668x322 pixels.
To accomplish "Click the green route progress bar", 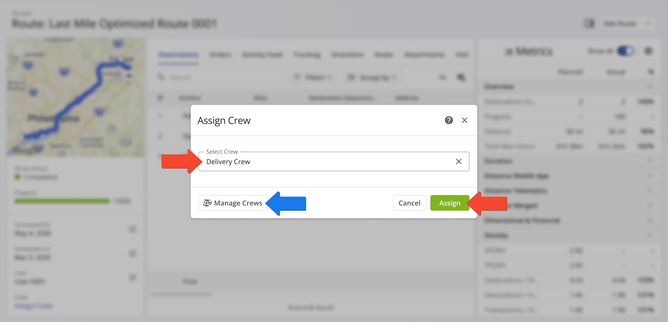I will pyautogui.click(x=62, y=201).
